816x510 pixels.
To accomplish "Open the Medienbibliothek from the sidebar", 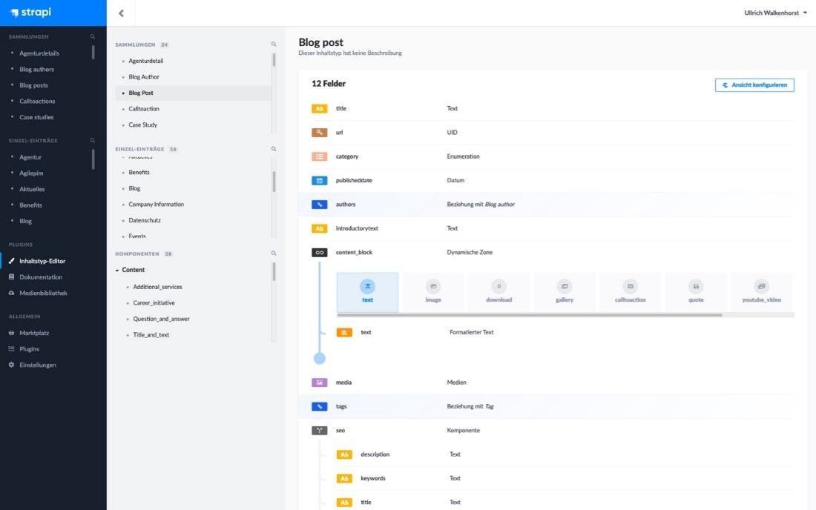I will tap(45, 292).
